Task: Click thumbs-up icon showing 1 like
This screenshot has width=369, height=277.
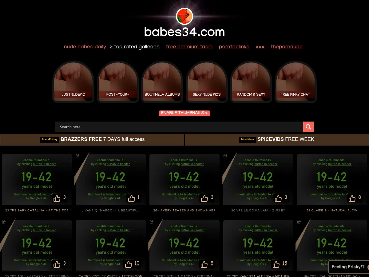Action: tap(132, 199)
